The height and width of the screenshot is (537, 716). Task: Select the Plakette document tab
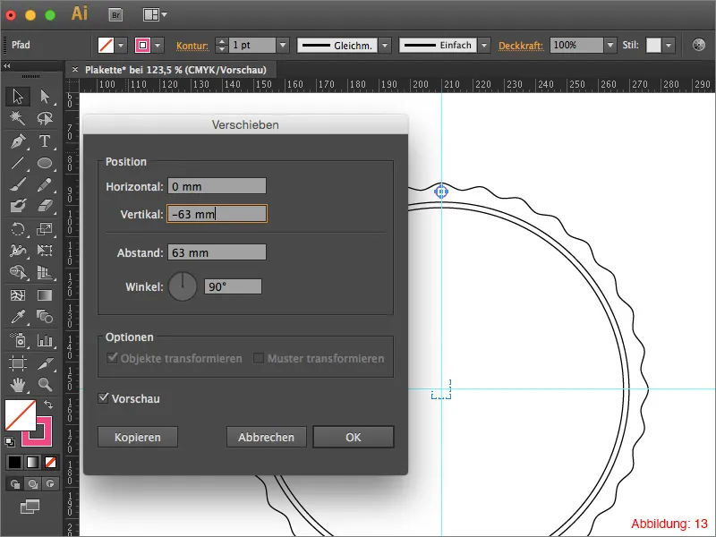click(175, 70)
